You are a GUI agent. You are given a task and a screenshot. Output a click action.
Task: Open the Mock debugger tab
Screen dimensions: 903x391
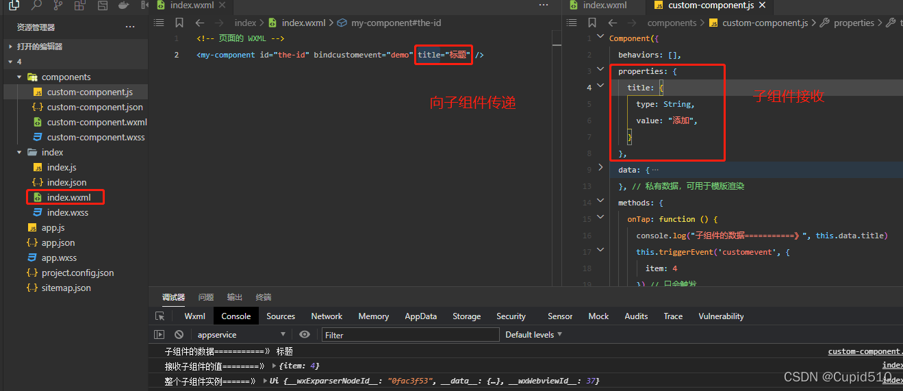click(598, 316)
